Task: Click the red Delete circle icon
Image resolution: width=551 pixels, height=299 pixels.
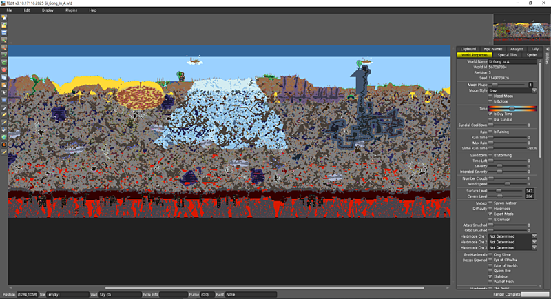Action: [4, 70]
